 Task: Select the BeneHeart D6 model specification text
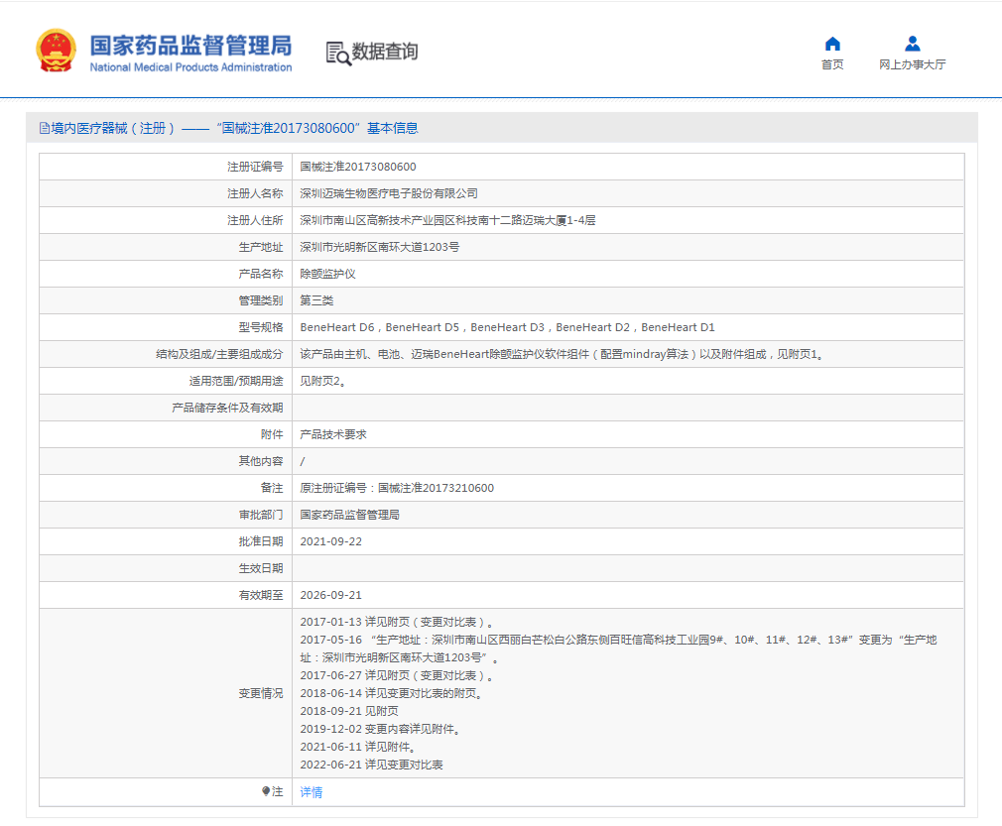tap(337, 327)
